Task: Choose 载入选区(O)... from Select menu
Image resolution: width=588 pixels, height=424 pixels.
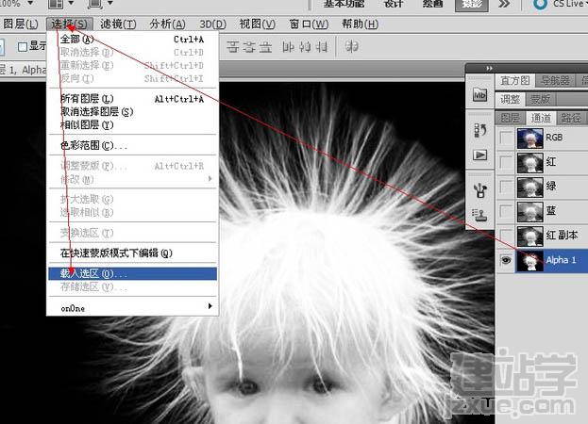Action: 133,273
